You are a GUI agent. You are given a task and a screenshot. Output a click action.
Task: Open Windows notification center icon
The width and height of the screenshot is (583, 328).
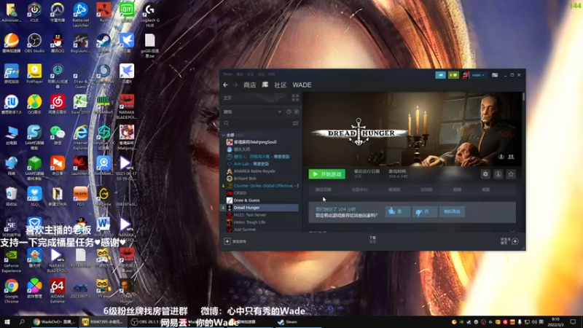tap(573, 322)
